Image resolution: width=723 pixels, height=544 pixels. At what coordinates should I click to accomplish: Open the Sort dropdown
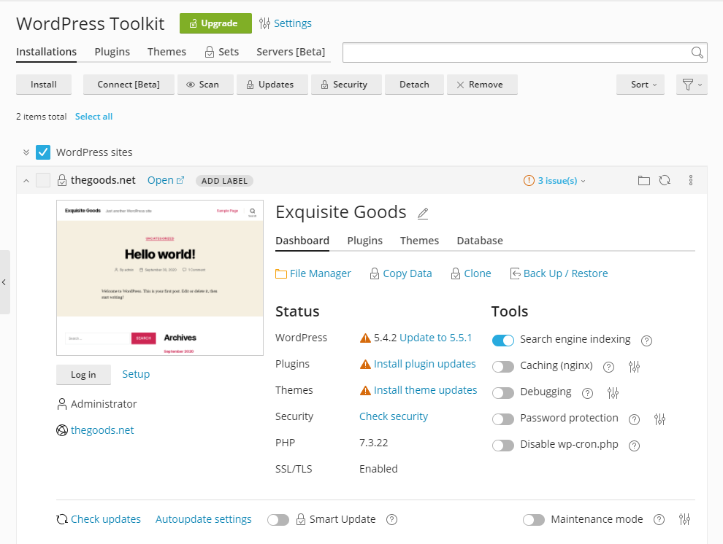pos(640,85)
